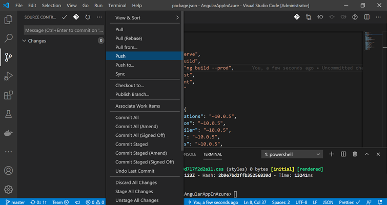This screenshot has height=205, width=387.
Task: Click the commit message input field
Action: pos(64,30)
